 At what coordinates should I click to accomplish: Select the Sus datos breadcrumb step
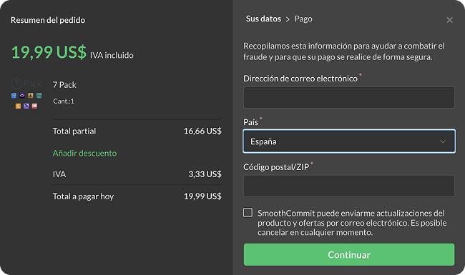point(263,19)
